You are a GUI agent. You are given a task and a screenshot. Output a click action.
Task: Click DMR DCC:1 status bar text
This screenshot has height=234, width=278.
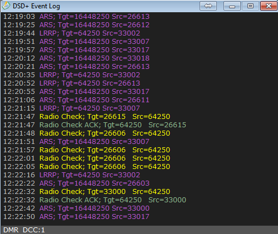pos(24,230)
